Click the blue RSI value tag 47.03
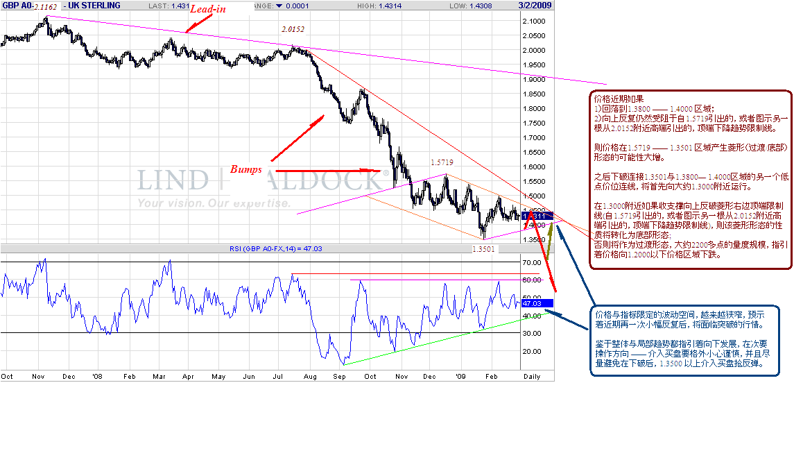The image size is (794, 469). (x=537, y=303)
